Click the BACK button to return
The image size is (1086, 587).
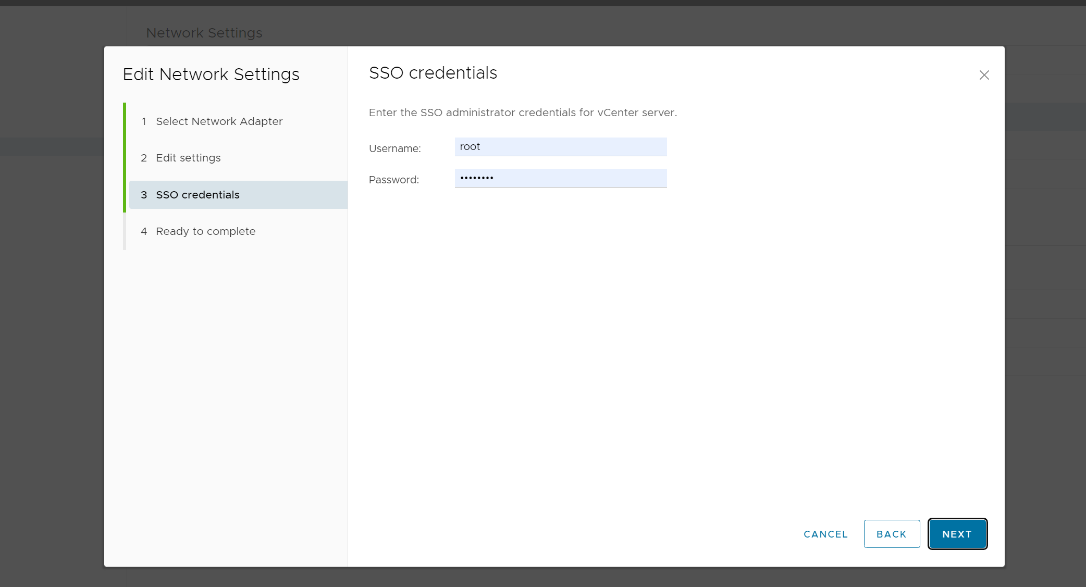892,533
